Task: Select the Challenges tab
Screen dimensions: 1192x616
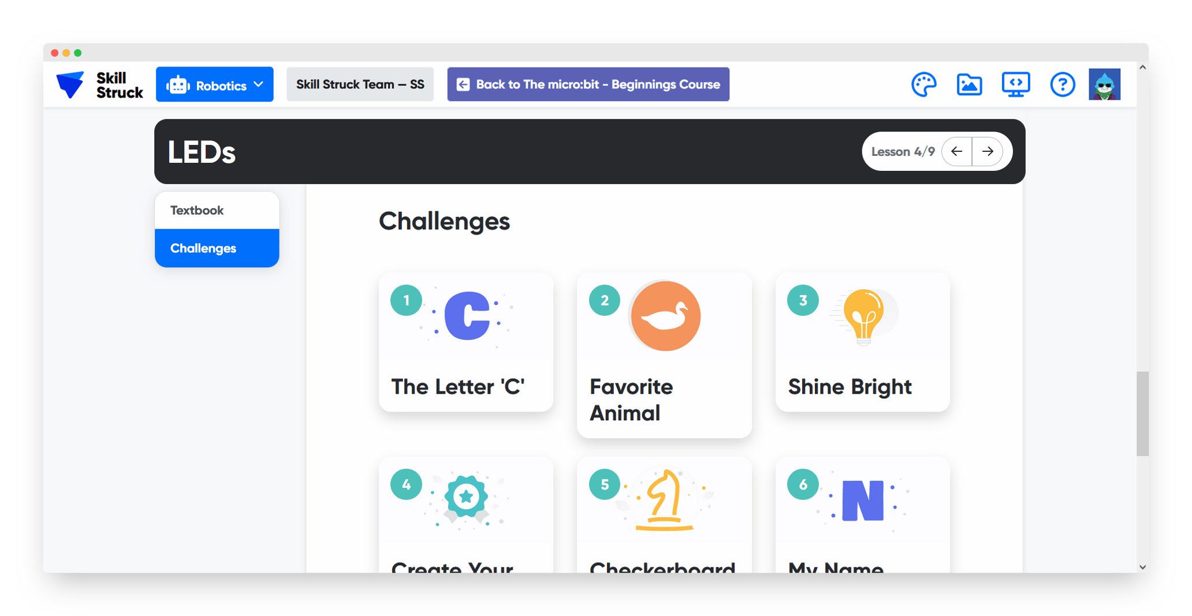Action: [217, 248]
